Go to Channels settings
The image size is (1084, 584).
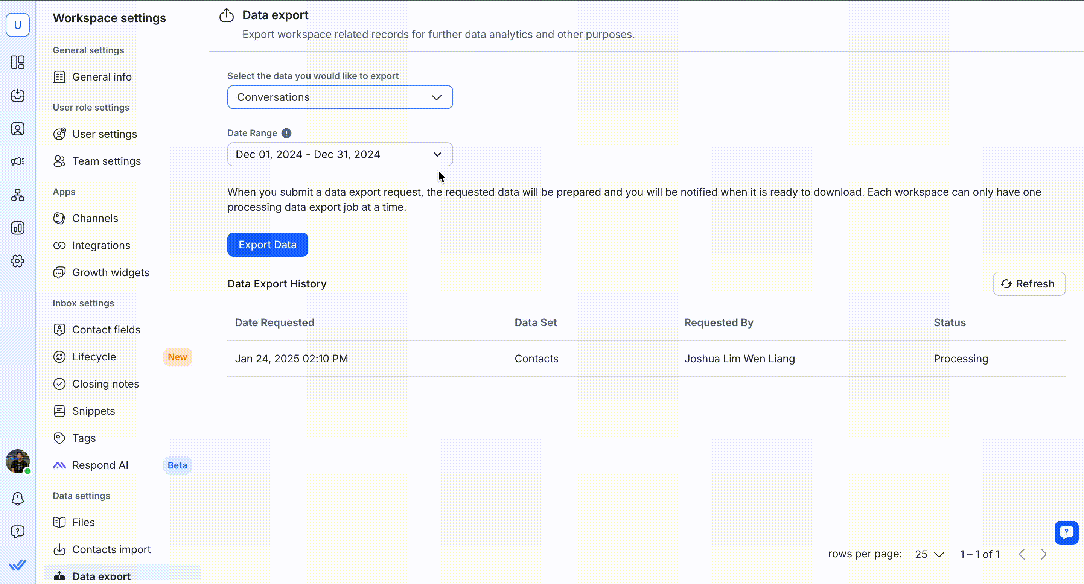95,218
